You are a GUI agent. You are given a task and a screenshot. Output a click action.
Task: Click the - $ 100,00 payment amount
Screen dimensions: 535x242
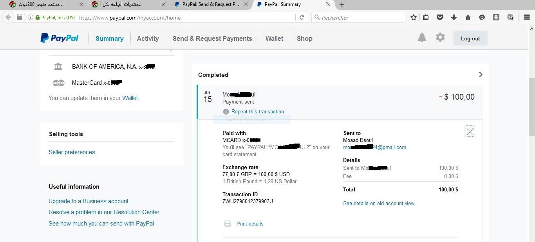click(x=457, y=97)
